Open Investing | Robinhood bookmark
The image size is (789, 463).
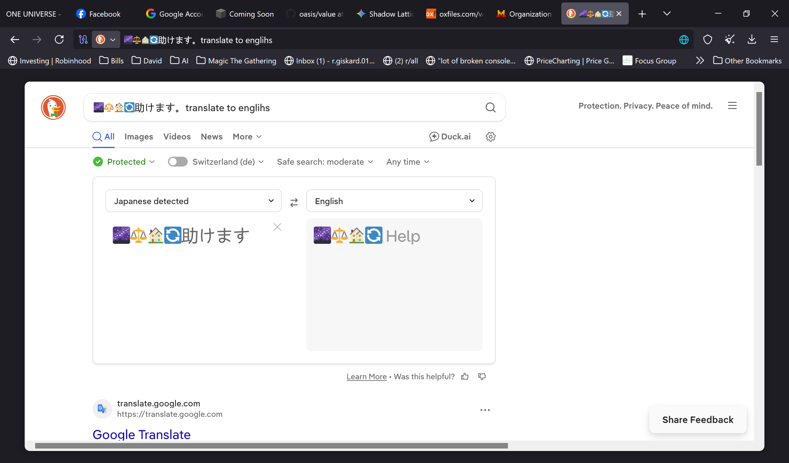[x=50, y=60]
